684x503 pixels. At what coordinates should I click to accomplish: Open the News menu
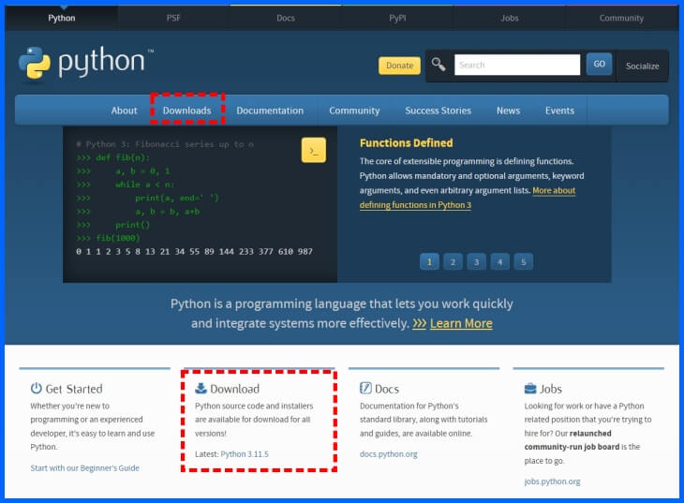(x=508, y=111)
